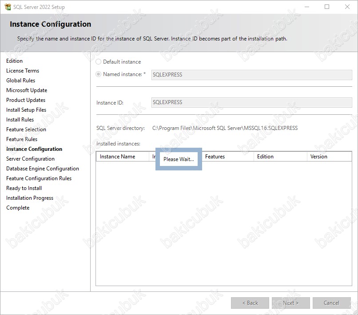Minimize the SQL Server Setup window
358x315 pixels.
click(x=307, y=7)
